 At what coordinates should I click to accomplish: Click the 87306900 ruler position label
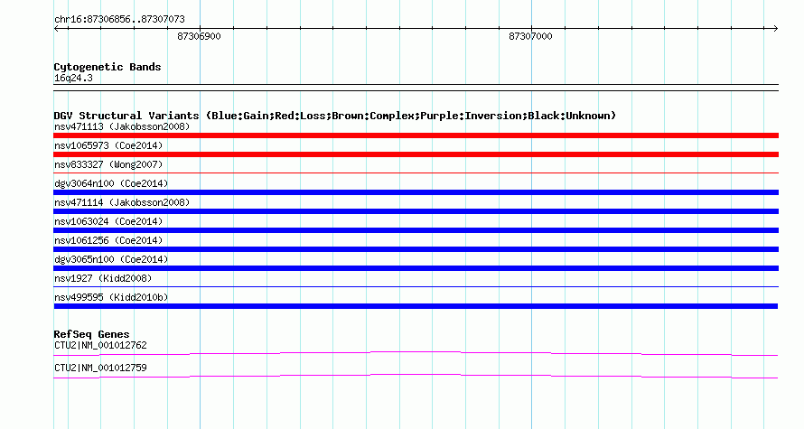pos(199,36)
